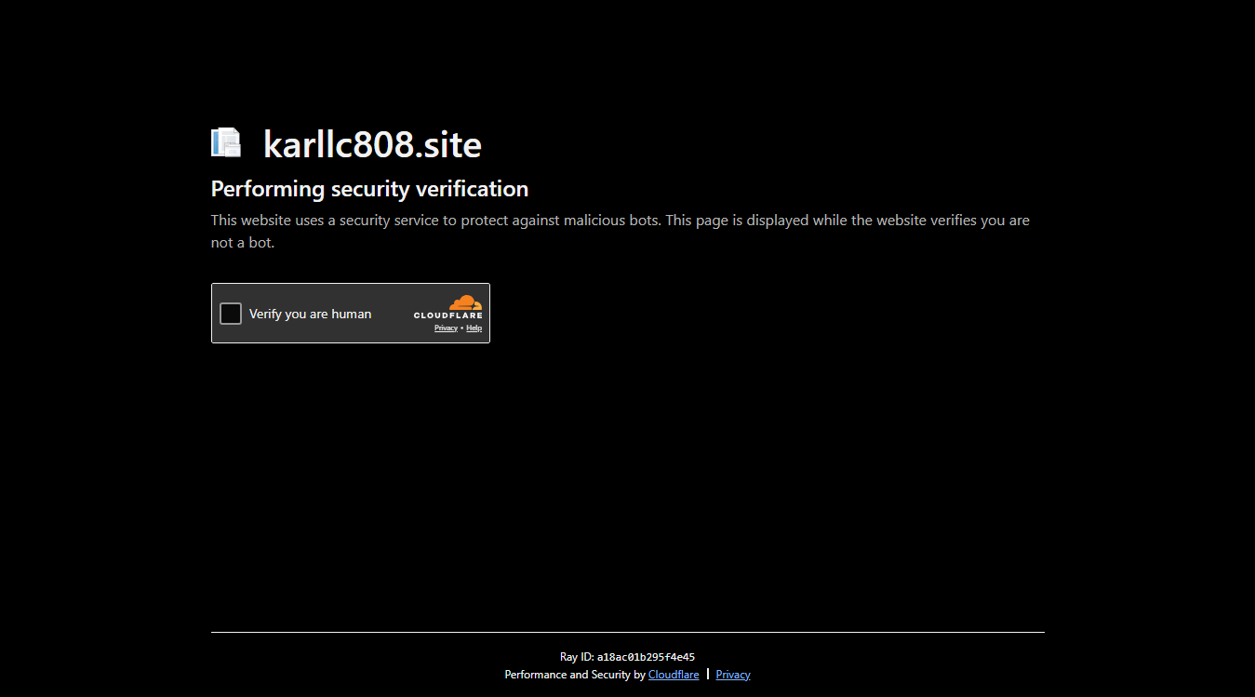This screenshot has width=1255, height=697.
Task: Click the "Performance and Security by" footer text
Action: tap(575, 675)
